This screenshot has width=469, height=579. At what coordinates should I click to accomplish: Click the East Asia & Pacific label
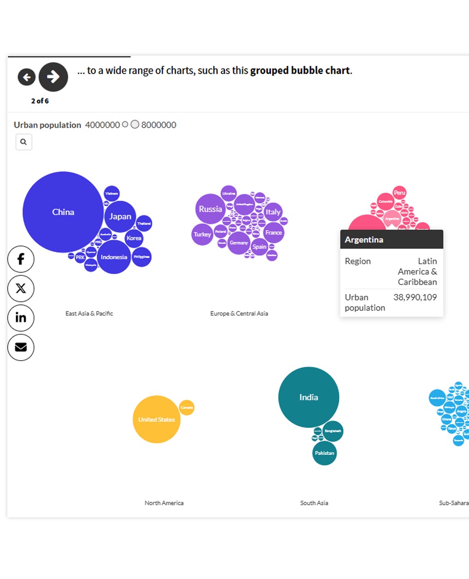click(89, 313)
